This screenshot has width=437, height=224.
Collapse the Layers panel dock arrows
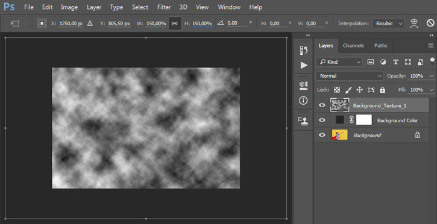pyautogui.click(x=432, y=36)
